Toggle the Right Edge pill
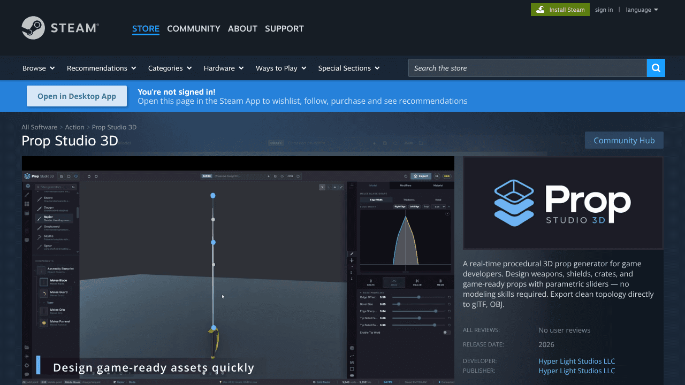The image size is (685, 385). point(400,206)
